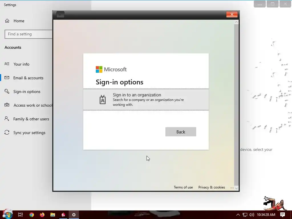
Task: Click the sync arrows icon
Action: [7, 132]
